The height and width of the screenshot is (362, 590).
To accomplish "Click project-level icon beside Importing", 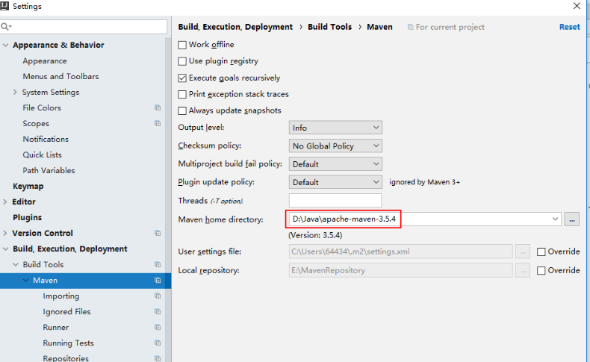I will point(158,296).
